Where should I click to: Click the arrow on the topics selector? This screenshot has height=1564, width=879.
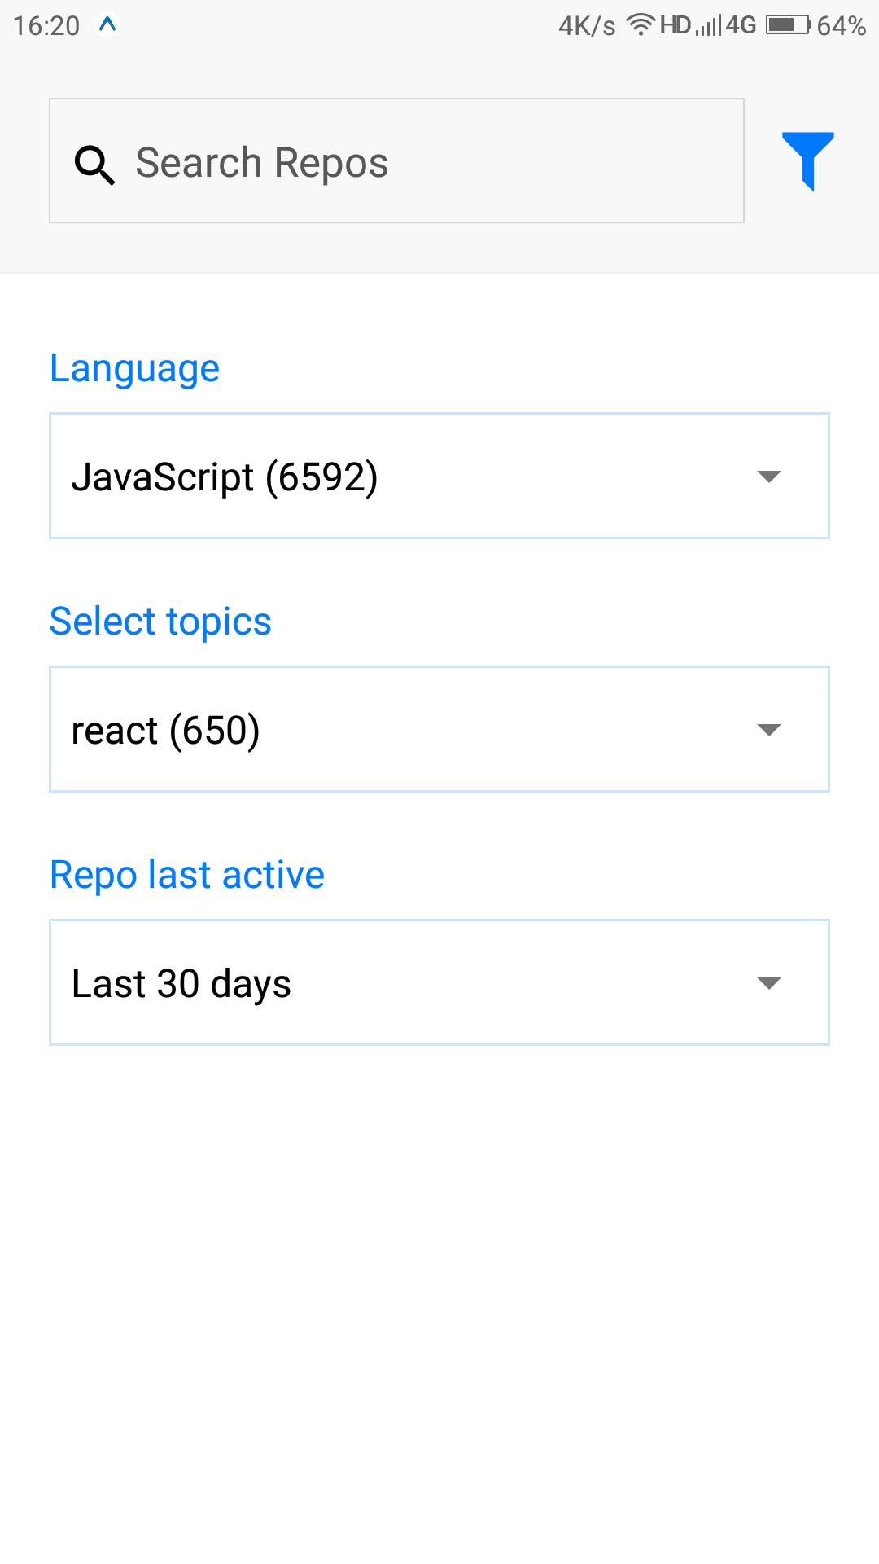click(x=768, y=730)
